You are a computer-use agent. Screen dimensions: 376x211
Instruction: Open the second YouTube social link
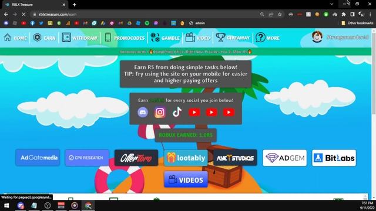pyautogui.click(x=211, y=112)
